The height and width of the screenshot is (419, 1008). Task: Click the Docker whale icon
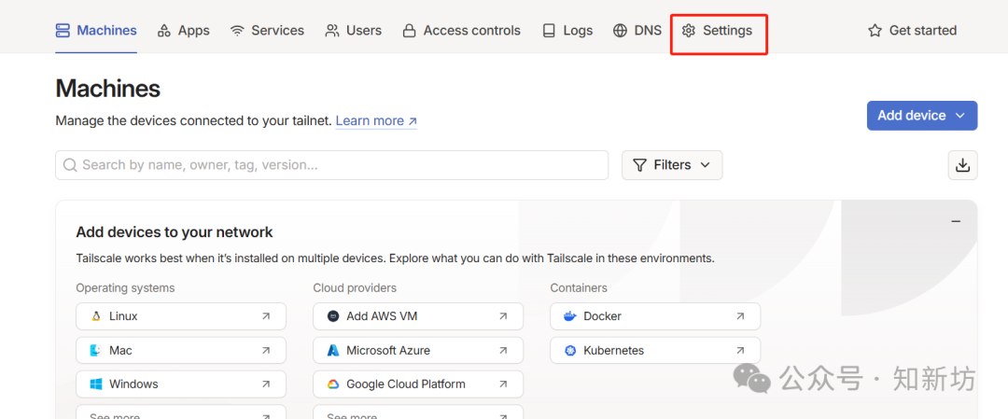pos(569,316)
